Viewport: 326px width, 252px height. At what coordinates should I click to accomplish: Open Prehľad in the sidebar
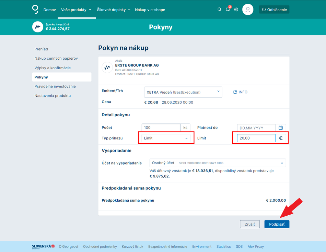pyautogui.click(x=41, y=49)
